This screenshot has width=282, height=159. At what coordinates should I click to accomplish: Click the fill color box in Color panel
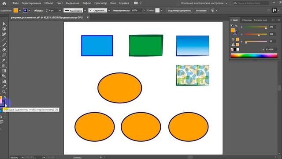[233, 30]
